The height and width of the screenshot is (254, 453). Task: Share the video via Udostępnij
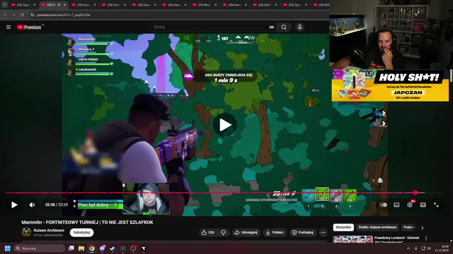click(247, 232)
